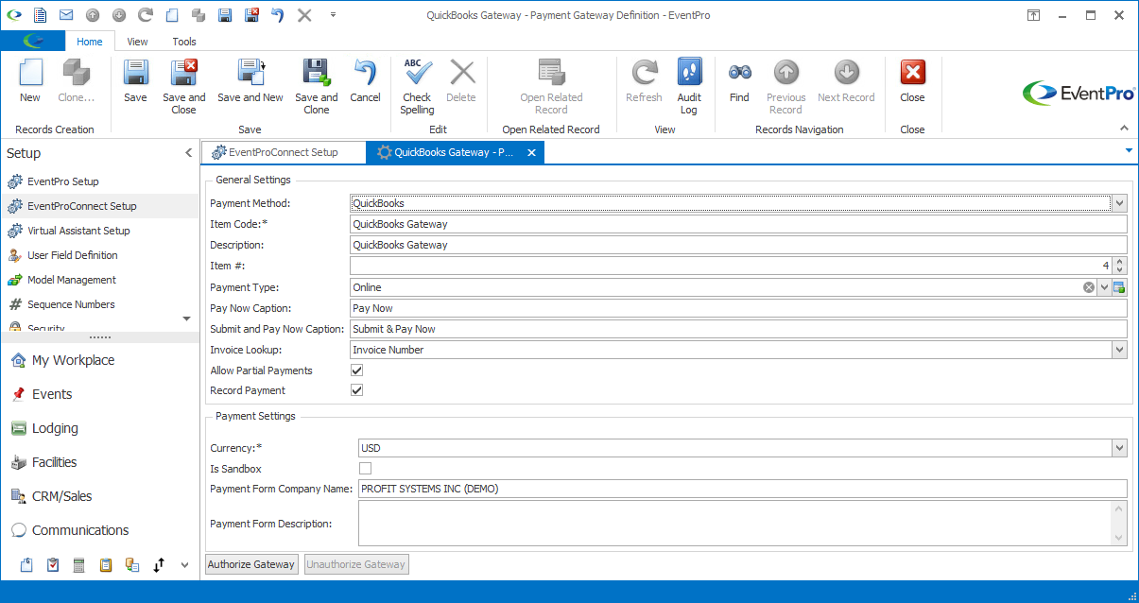Viewport: 1139px width, 603px height.
Task: Expand more navigation options chevron
Action: [x=184, y=565]
